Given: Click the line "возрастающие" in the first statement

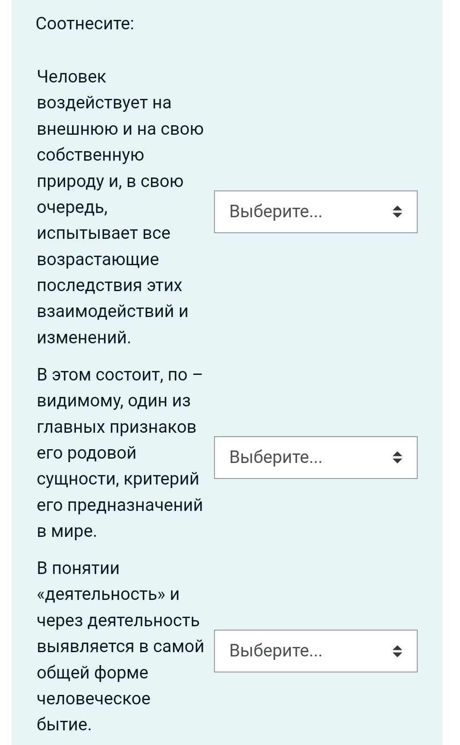Looking at the screenshot, I should pyautogui.click(x=98, y=260).
